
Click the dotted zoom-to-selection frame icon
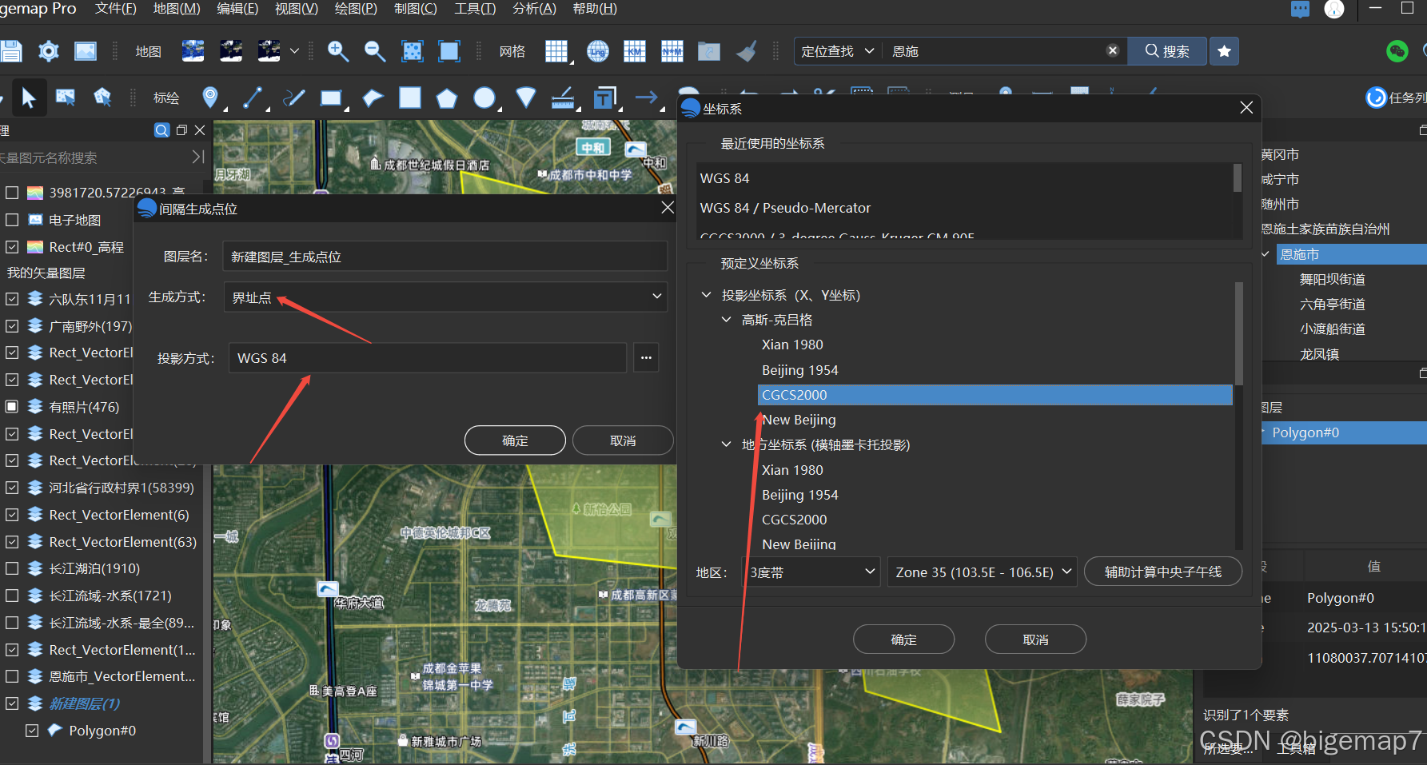point(412,51)
